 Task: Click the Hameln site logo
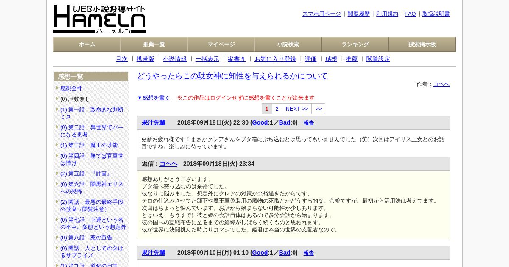pos(100,19)
